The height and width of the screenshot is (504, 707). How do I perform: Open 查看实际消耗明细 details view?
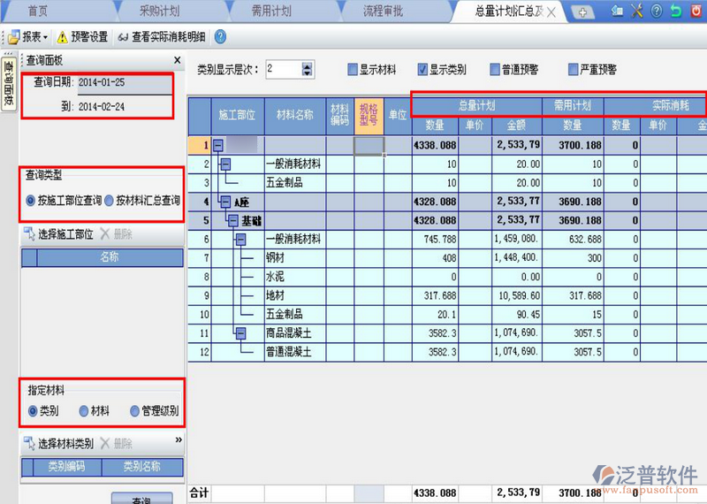tap(123, 37)
